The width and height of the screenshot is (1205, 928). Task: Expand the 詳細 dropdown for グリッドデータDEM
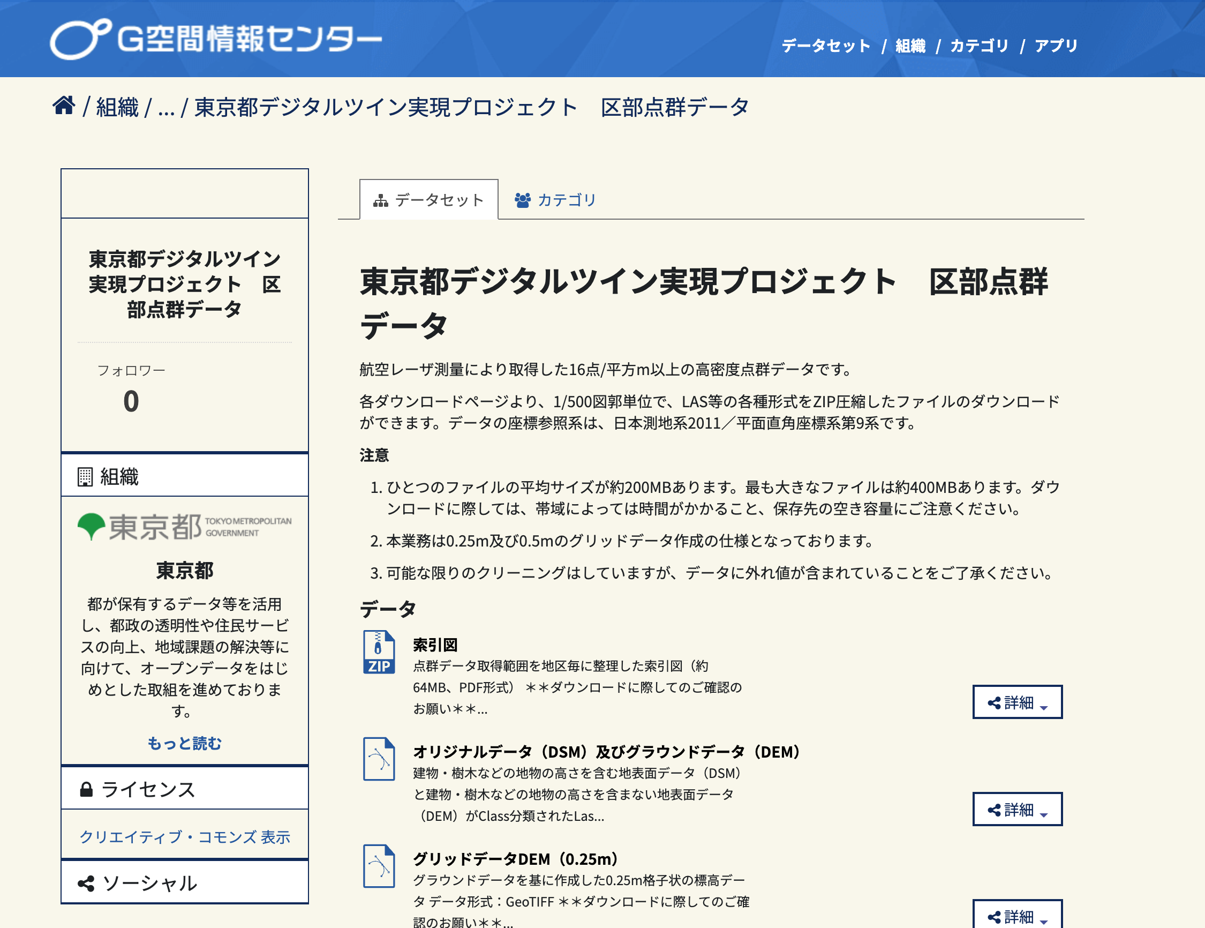1017,915
